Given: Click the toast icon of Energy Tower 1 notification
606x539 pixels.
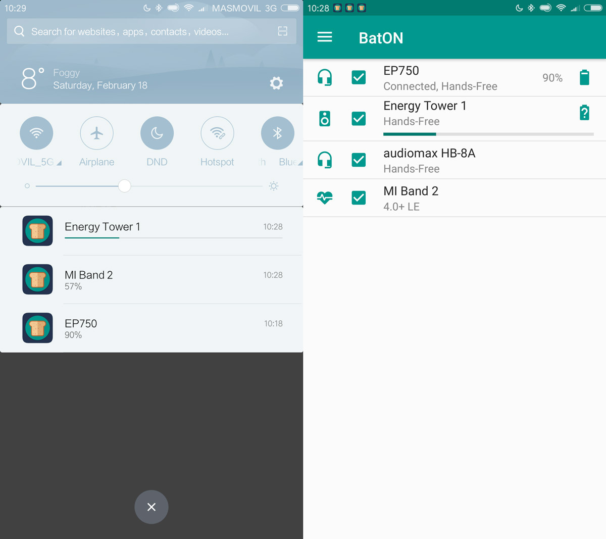Looking at the screenshot, I should 37,231.
